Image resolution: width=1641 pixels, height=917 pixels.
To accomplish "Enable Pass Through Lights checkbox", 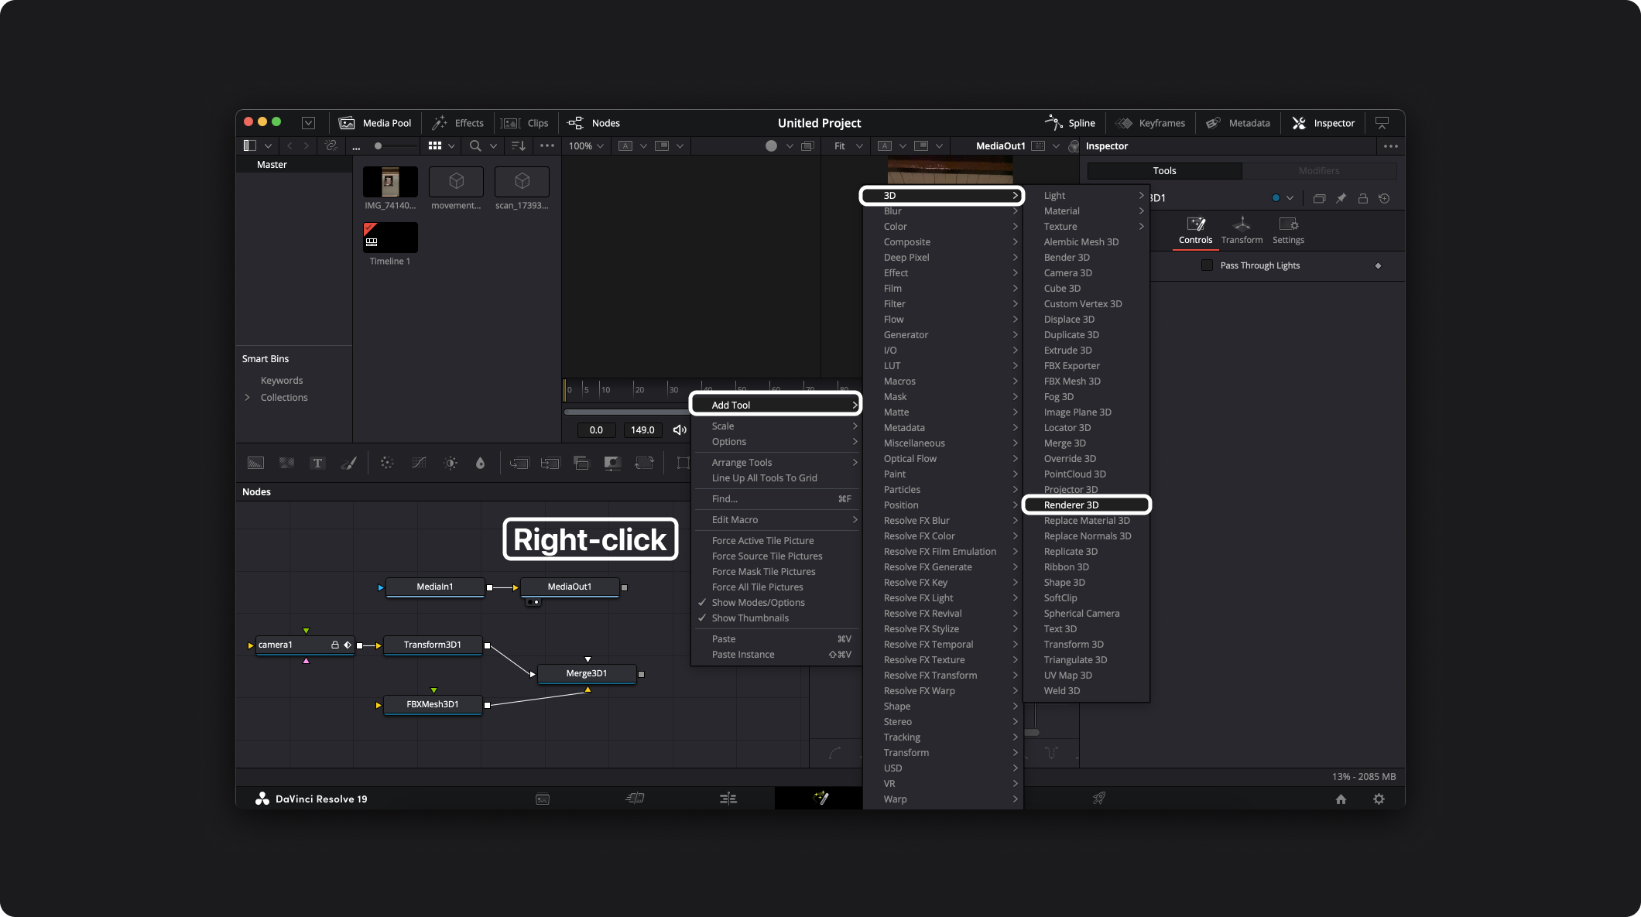I will click(x=1207, y=265).
